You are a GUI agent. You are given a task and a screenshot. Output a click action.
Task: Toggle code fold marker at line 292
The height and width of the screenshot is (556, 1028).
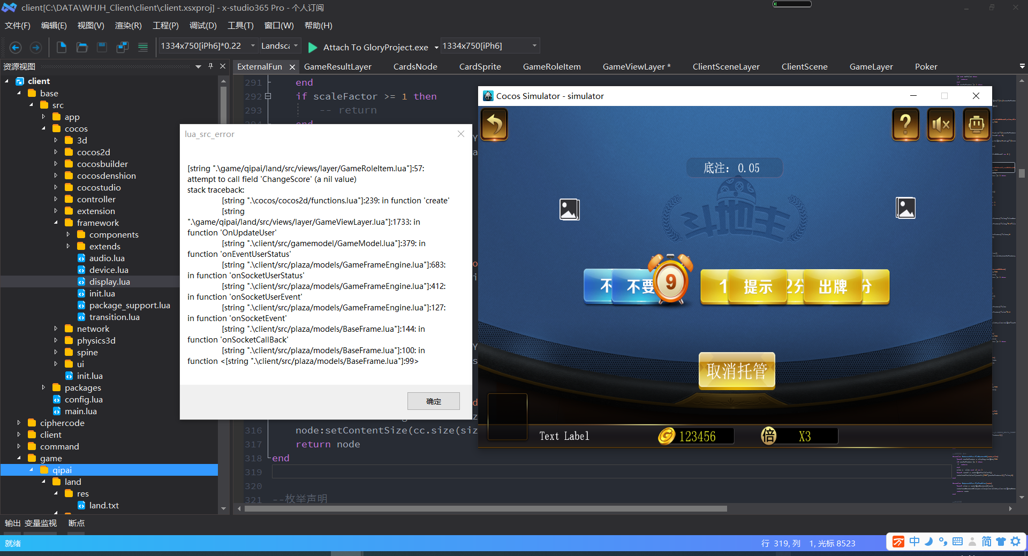coord(268,96)
